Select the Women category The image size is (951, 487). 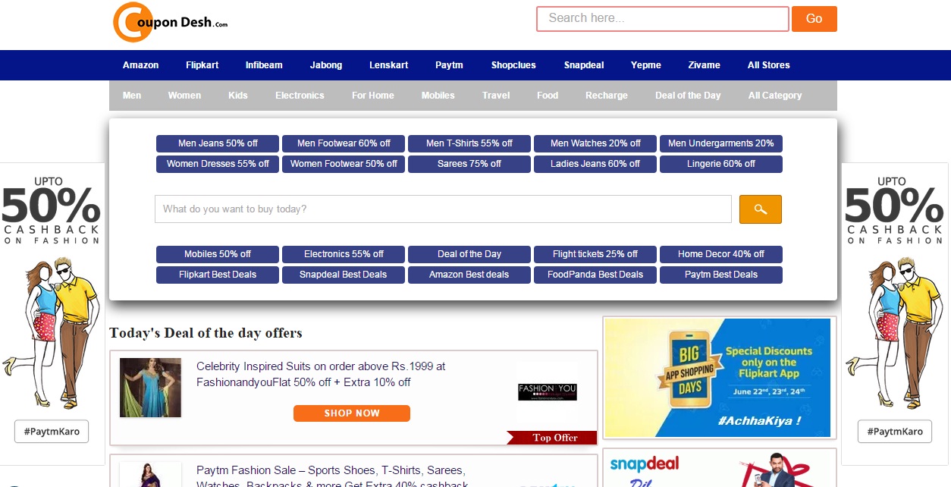click(184, 96)
